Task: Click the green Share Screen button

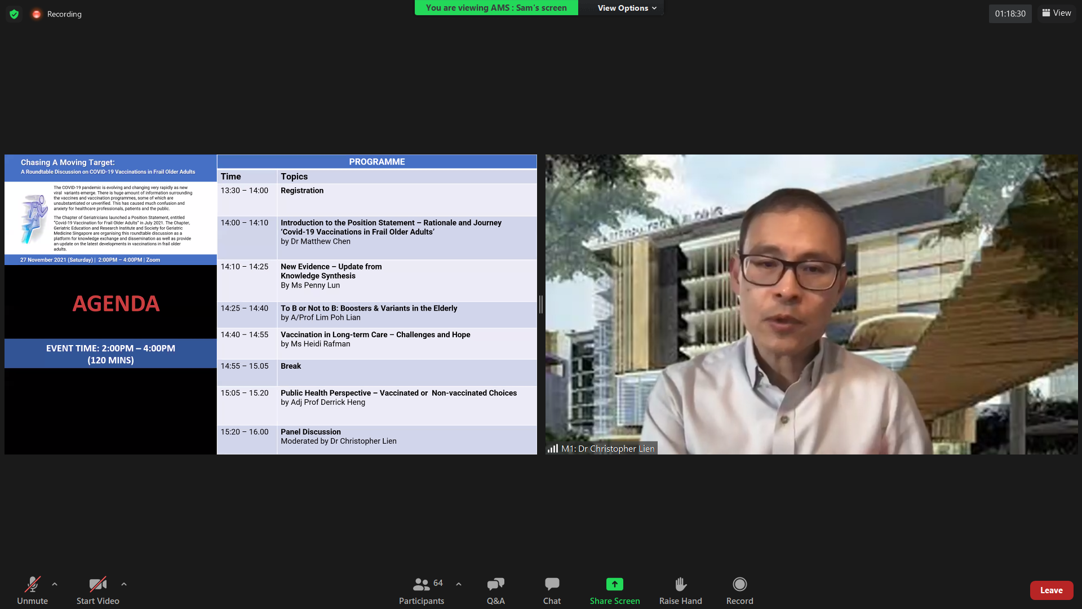Action: tap(614, 590)
